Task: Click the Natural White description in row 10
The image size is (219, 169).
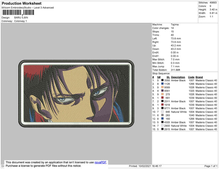Action: pyautogui.click(x=179, y=112)
